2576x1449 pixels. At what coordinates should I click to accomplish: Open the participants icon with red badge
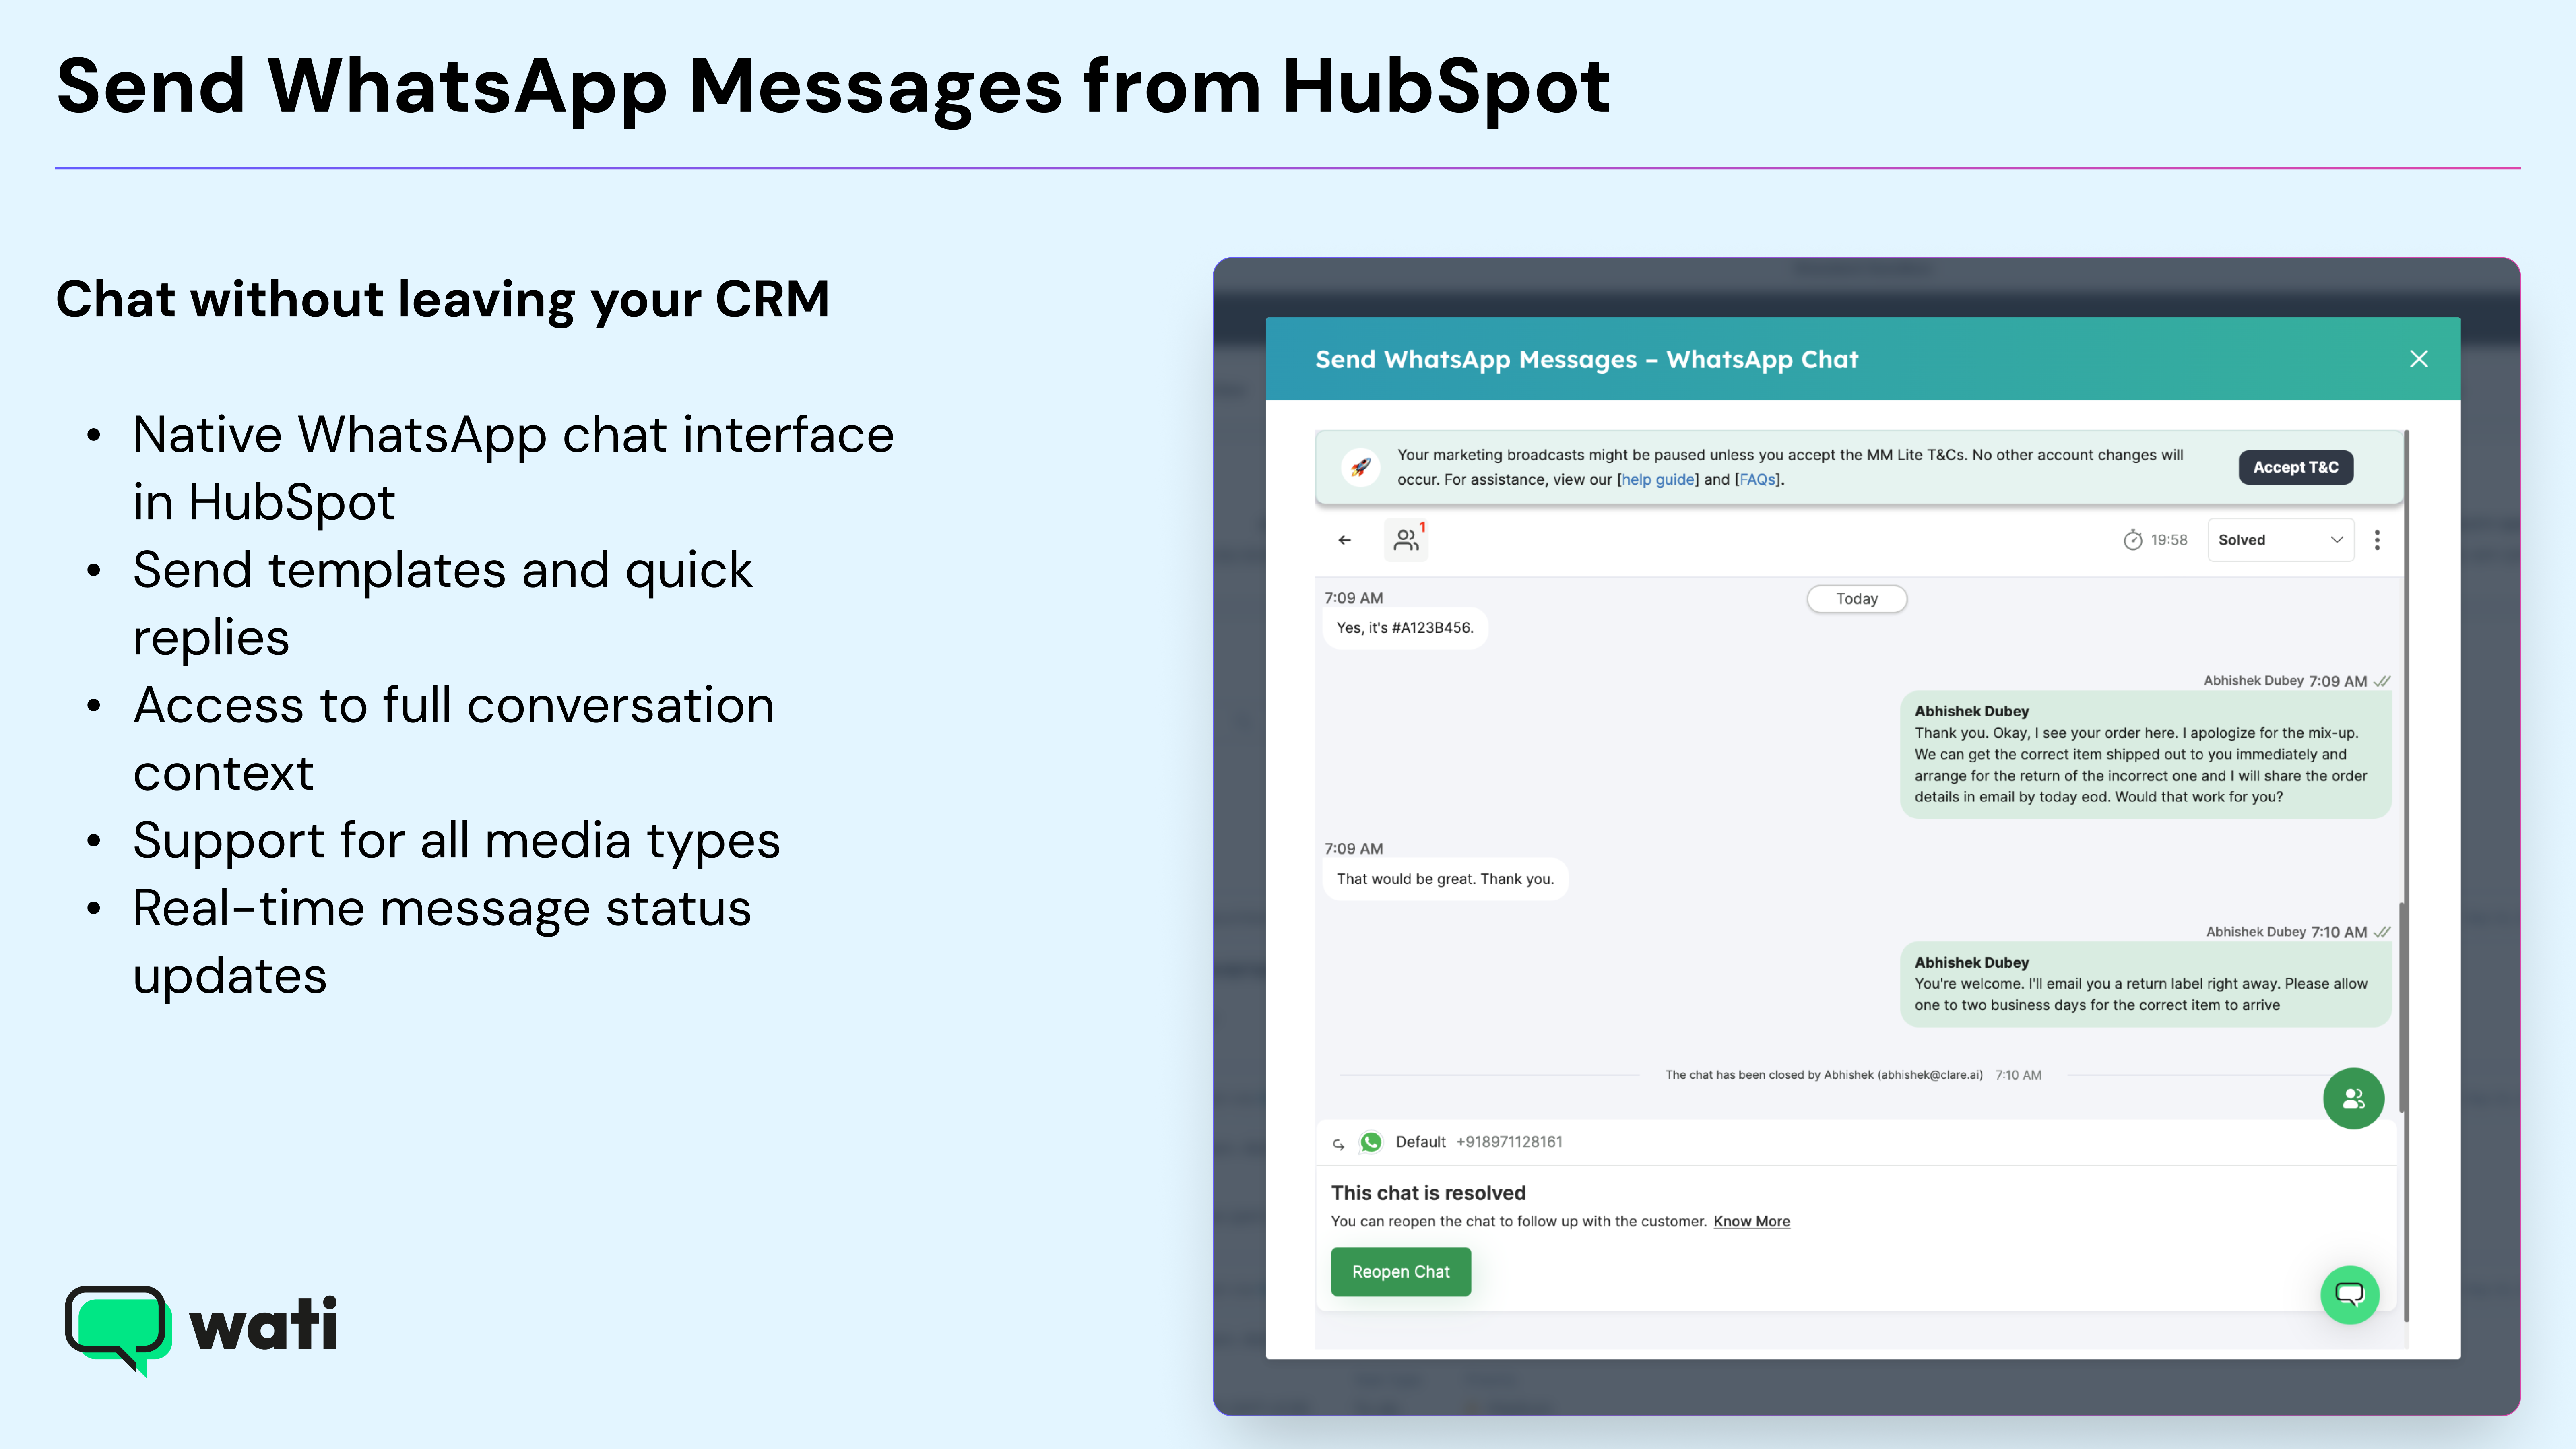pos(1406,540)
